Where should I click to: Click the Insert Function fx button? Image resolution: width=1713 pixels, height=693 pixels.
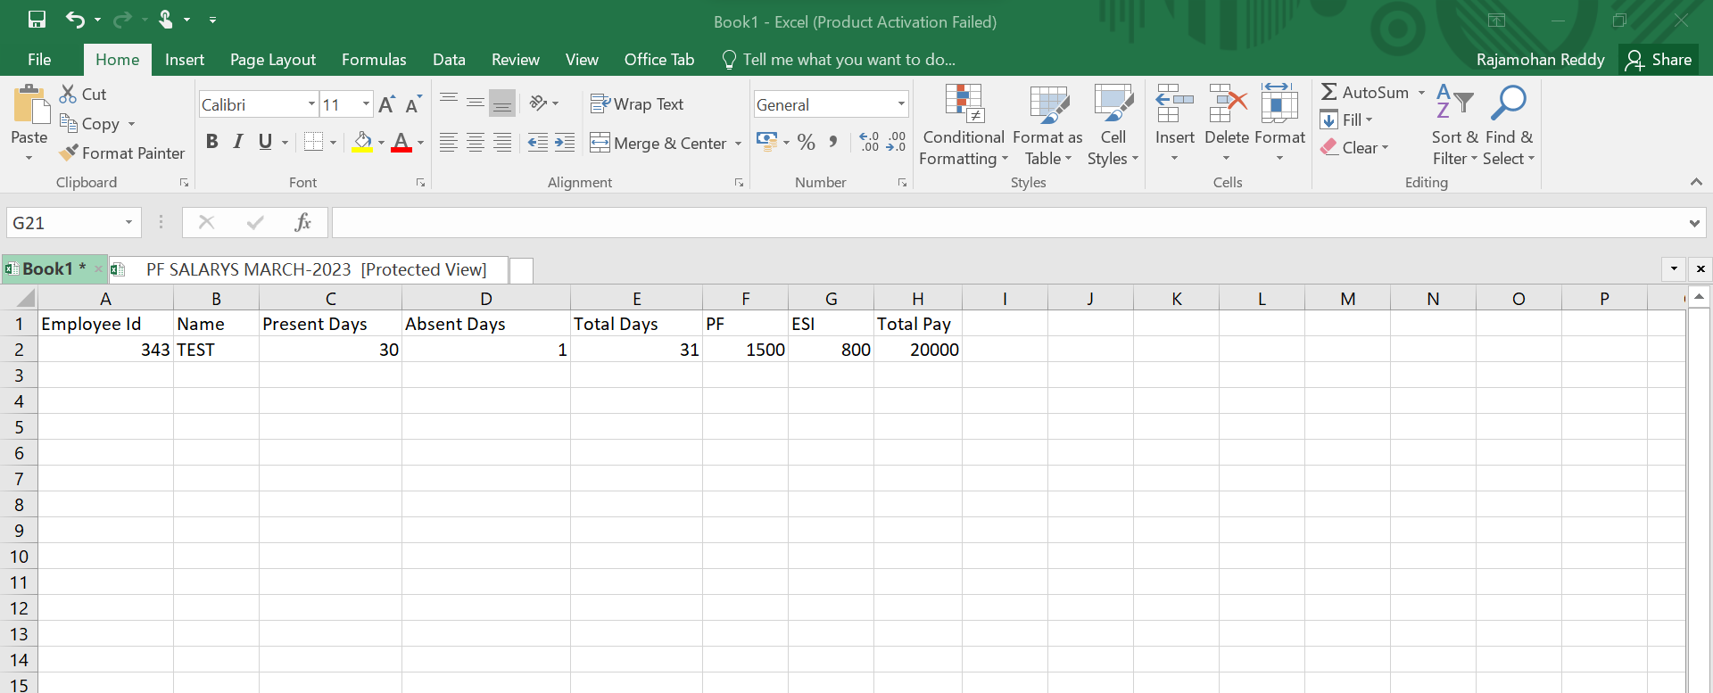click(302, 222)
